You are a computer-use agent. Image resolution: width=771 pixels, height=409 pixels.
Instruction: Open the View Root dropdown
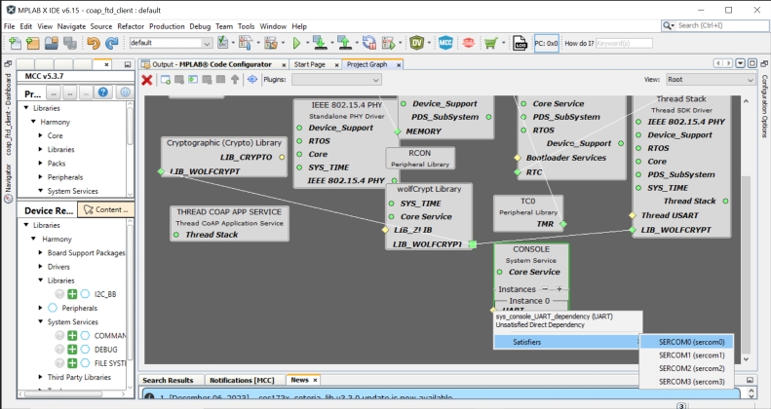click(710, 80)
